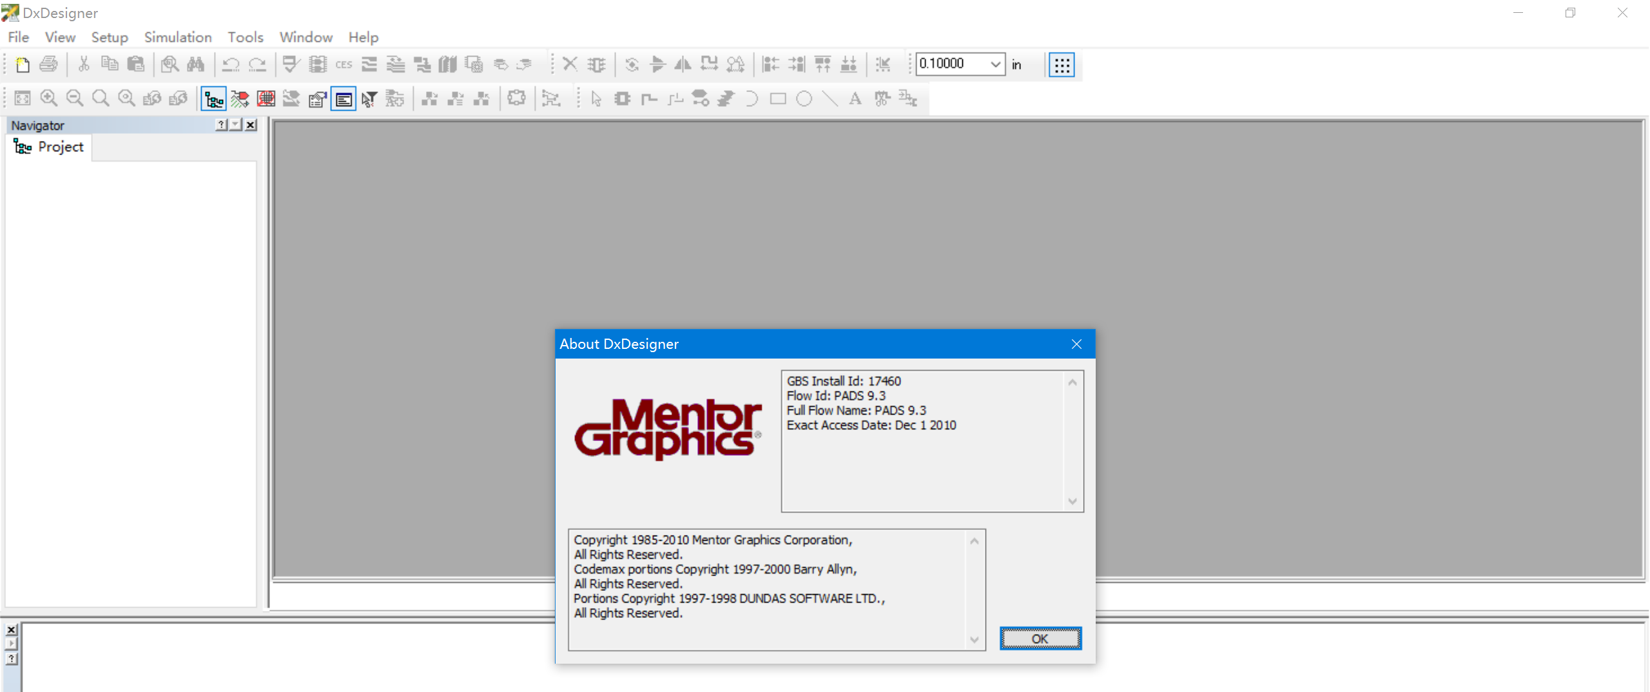Toggle the Navigator tree panel button
The height and width of the screenshot is (692, 1650).
coord(213,98)
